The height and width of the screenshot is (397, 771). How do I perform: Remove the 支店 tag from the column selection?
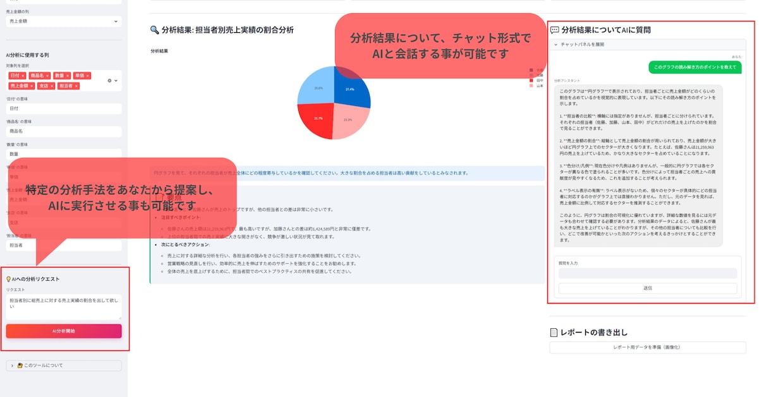click(x=52, y=86)
